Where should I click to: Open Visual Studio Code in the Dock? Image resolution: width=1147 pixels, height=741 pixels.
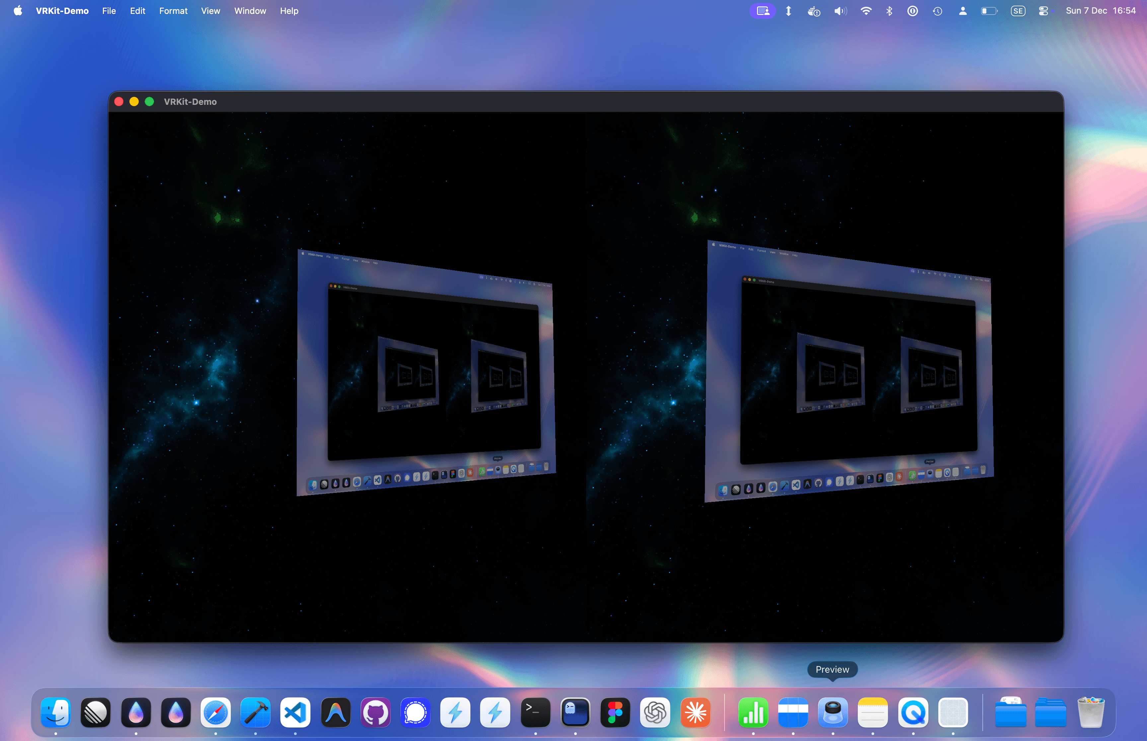pos(295,713)
